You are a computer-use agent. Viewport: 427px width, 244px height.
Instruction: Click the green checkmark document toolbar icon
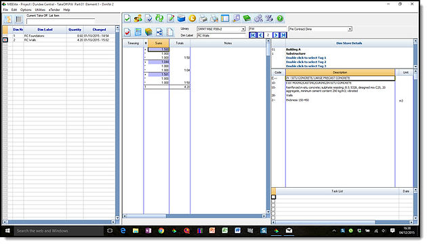tap(127, 18)
